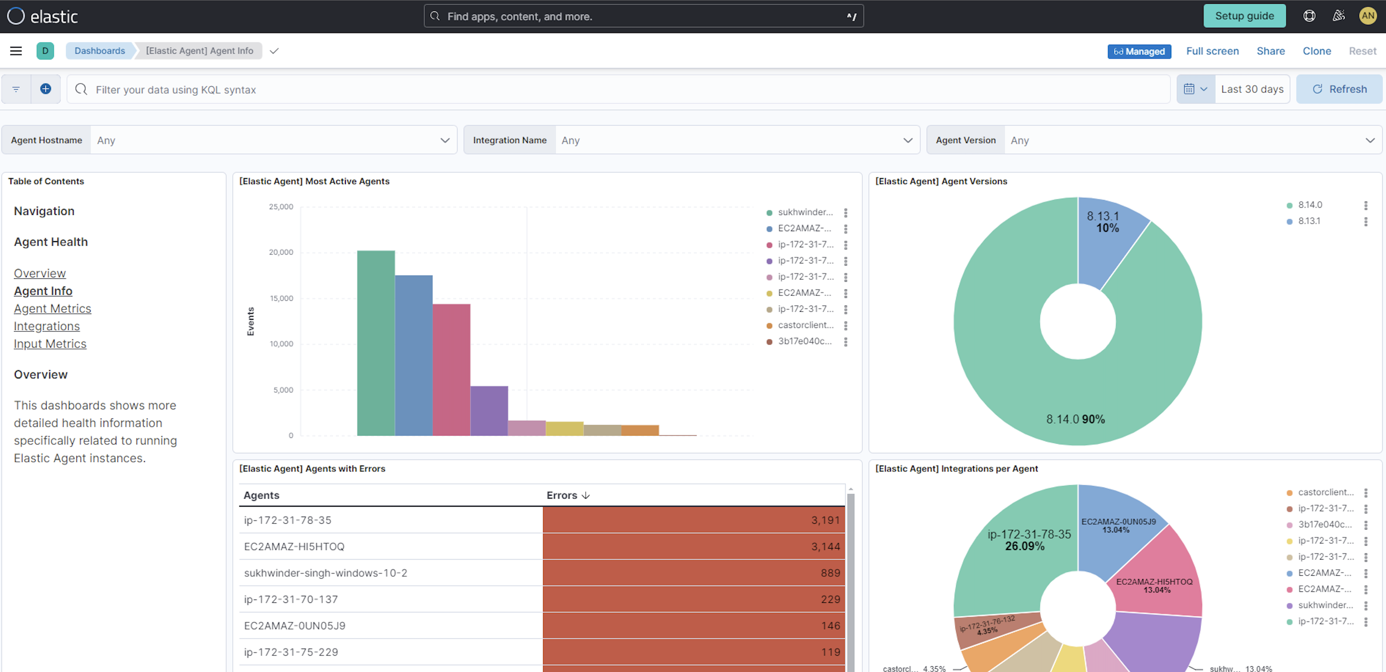Sort the Errors column descending arrow

coord(585,495)
